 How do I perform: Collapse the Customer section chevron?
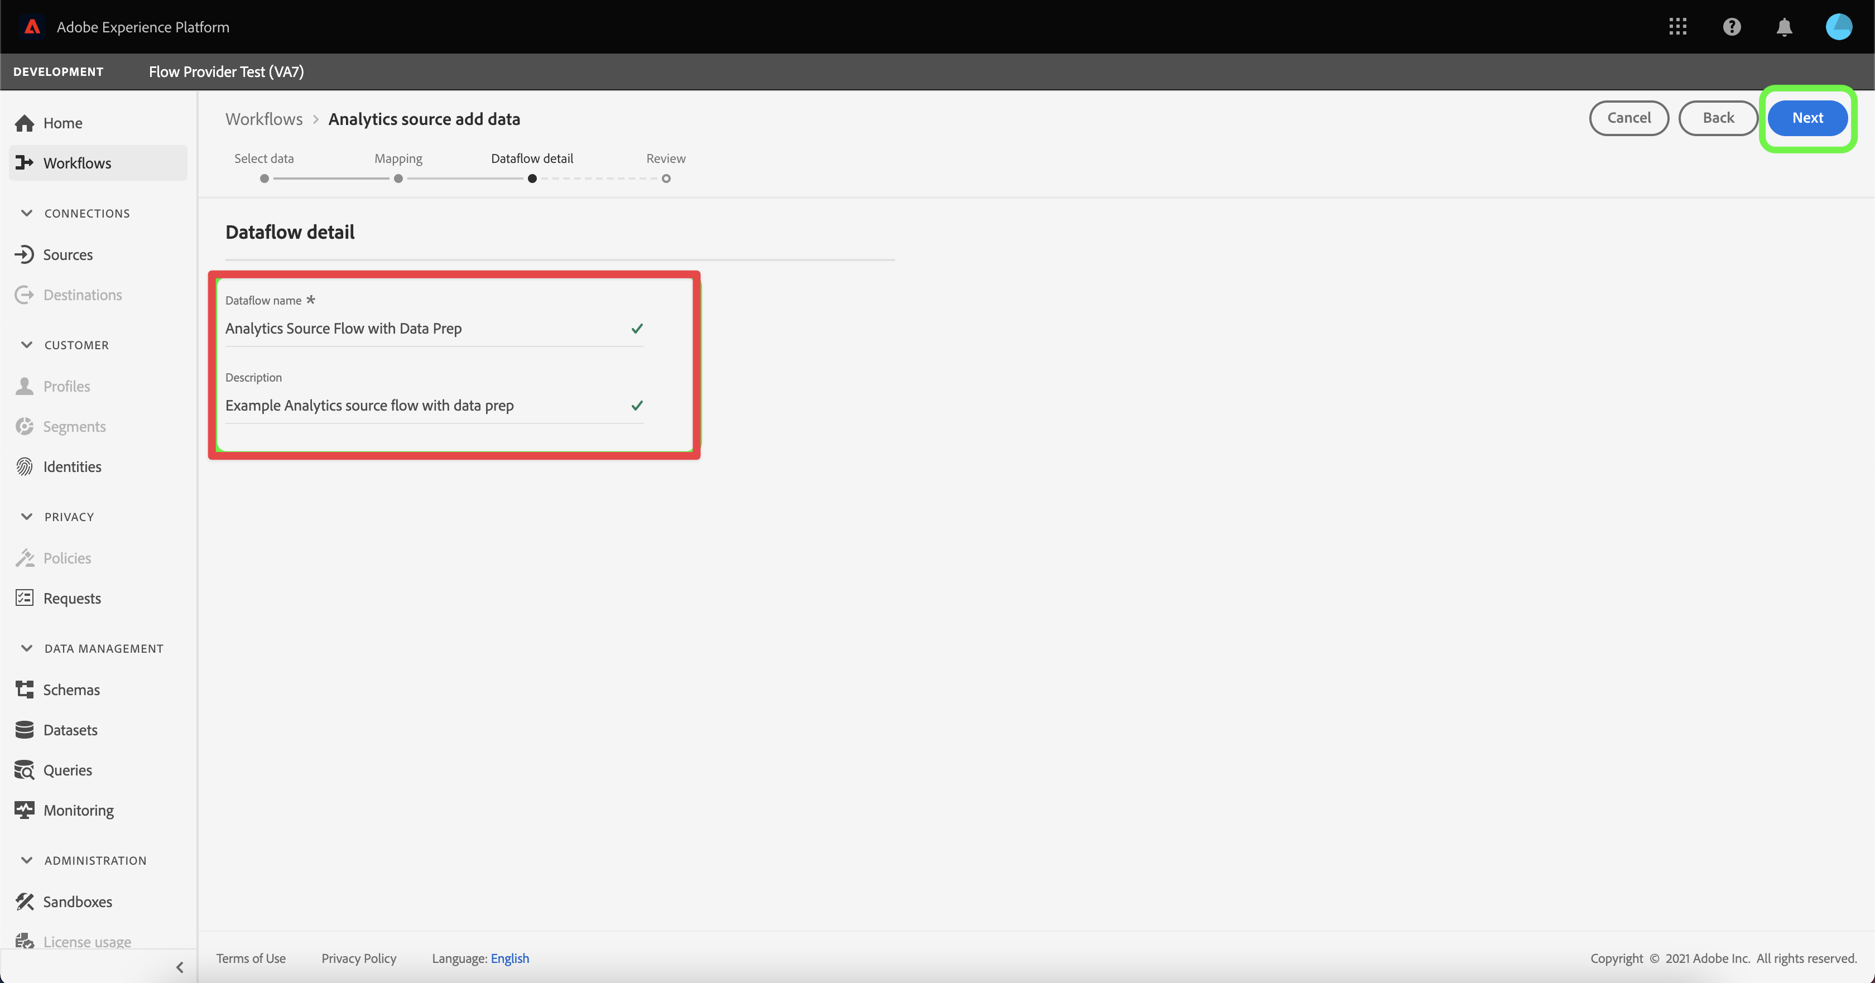click(27, 345)
